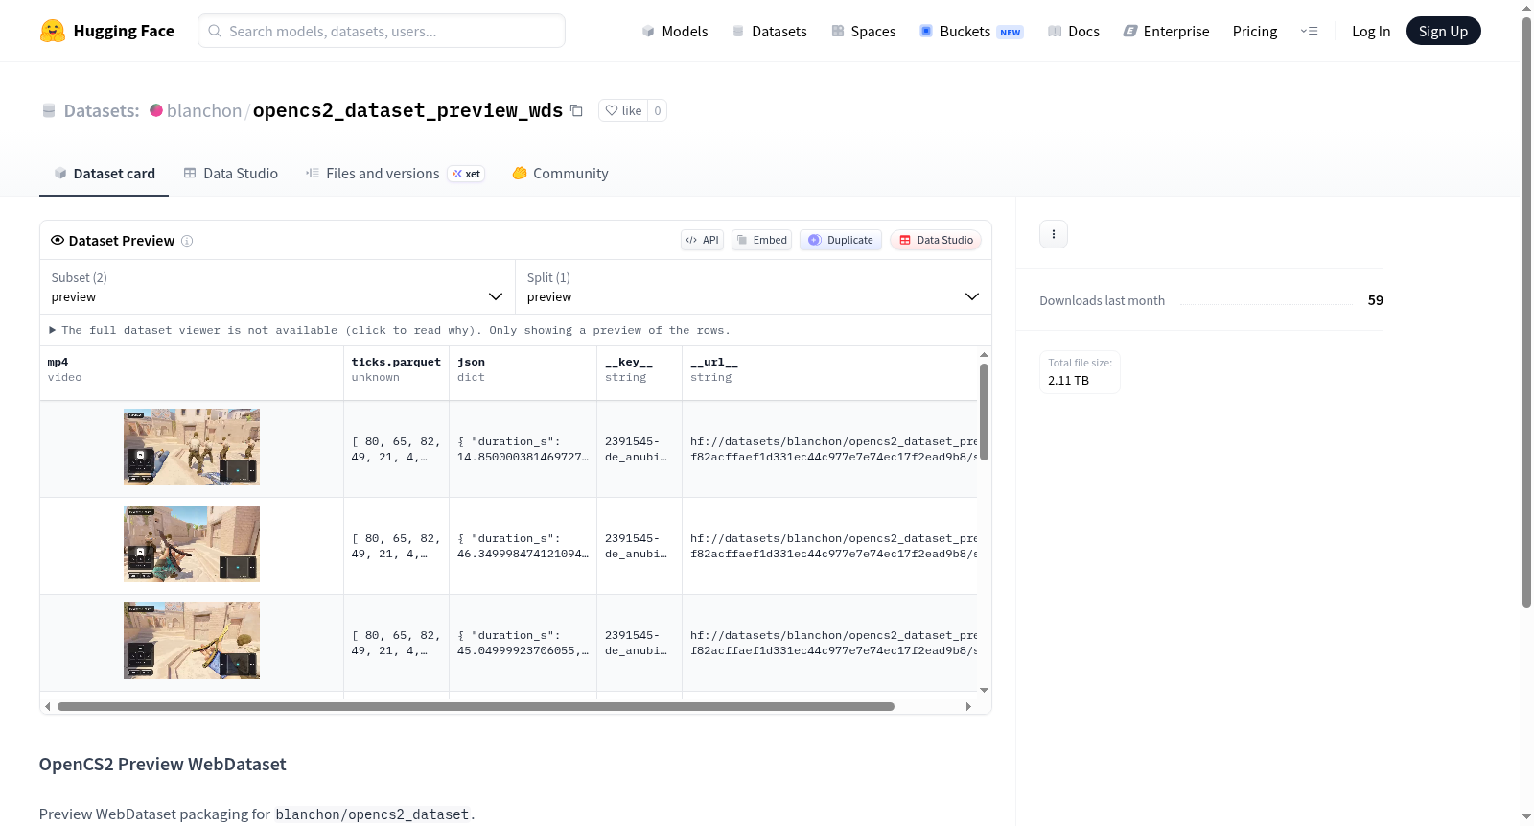The image size is (1534, 826).
Task: Play video thumbnail with duration 46.35
Action: click(x=192, y=544)
